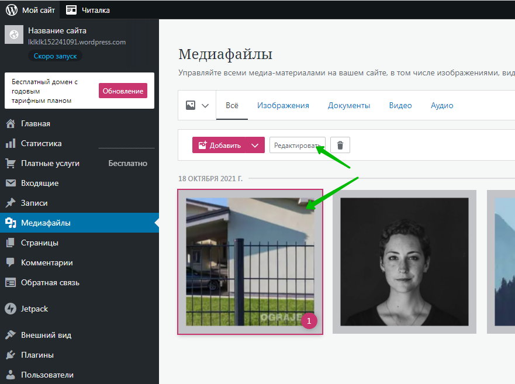
Task: Click the Медиафайлы media icon
Action: tap(11, 223)
